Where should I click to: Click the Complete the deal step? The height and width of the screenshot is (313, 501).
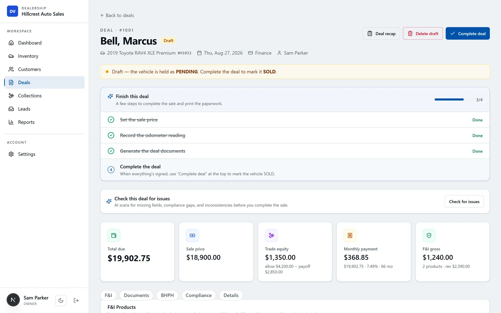pos(295,170)
